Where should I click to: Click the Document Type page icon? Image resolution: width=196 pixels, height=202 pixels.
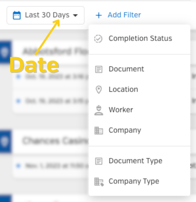[99, 161]
